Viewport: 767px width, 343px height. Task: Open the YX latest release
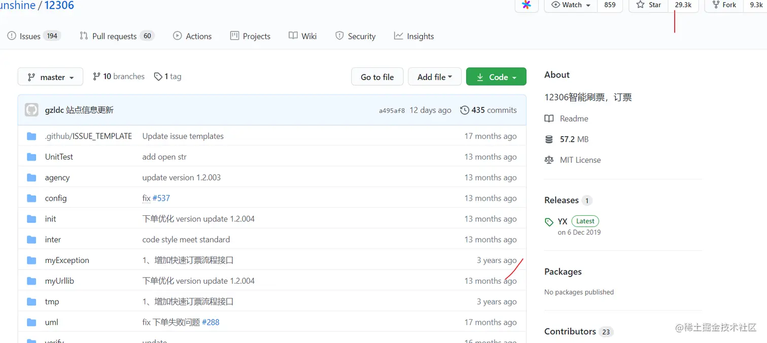tap(563, 221)
